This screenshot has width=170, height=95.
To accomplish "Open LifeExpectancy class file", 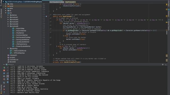I will (22, 44).
